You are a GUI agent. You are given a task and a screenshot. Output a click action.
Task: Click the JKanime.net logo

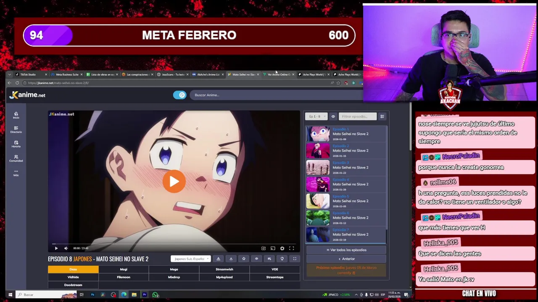click(28, 95)
